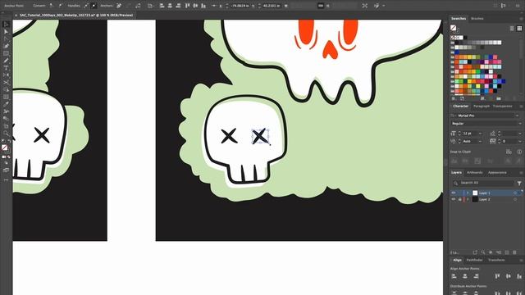
Task: Switch to Transform tab
Action: [x=496, y=260]
